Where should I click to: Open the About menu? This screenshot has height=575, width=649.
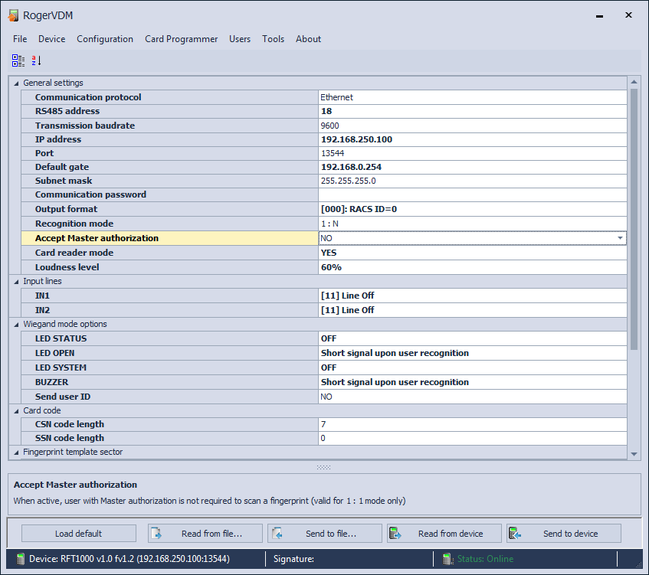click(x=308, y=39)
